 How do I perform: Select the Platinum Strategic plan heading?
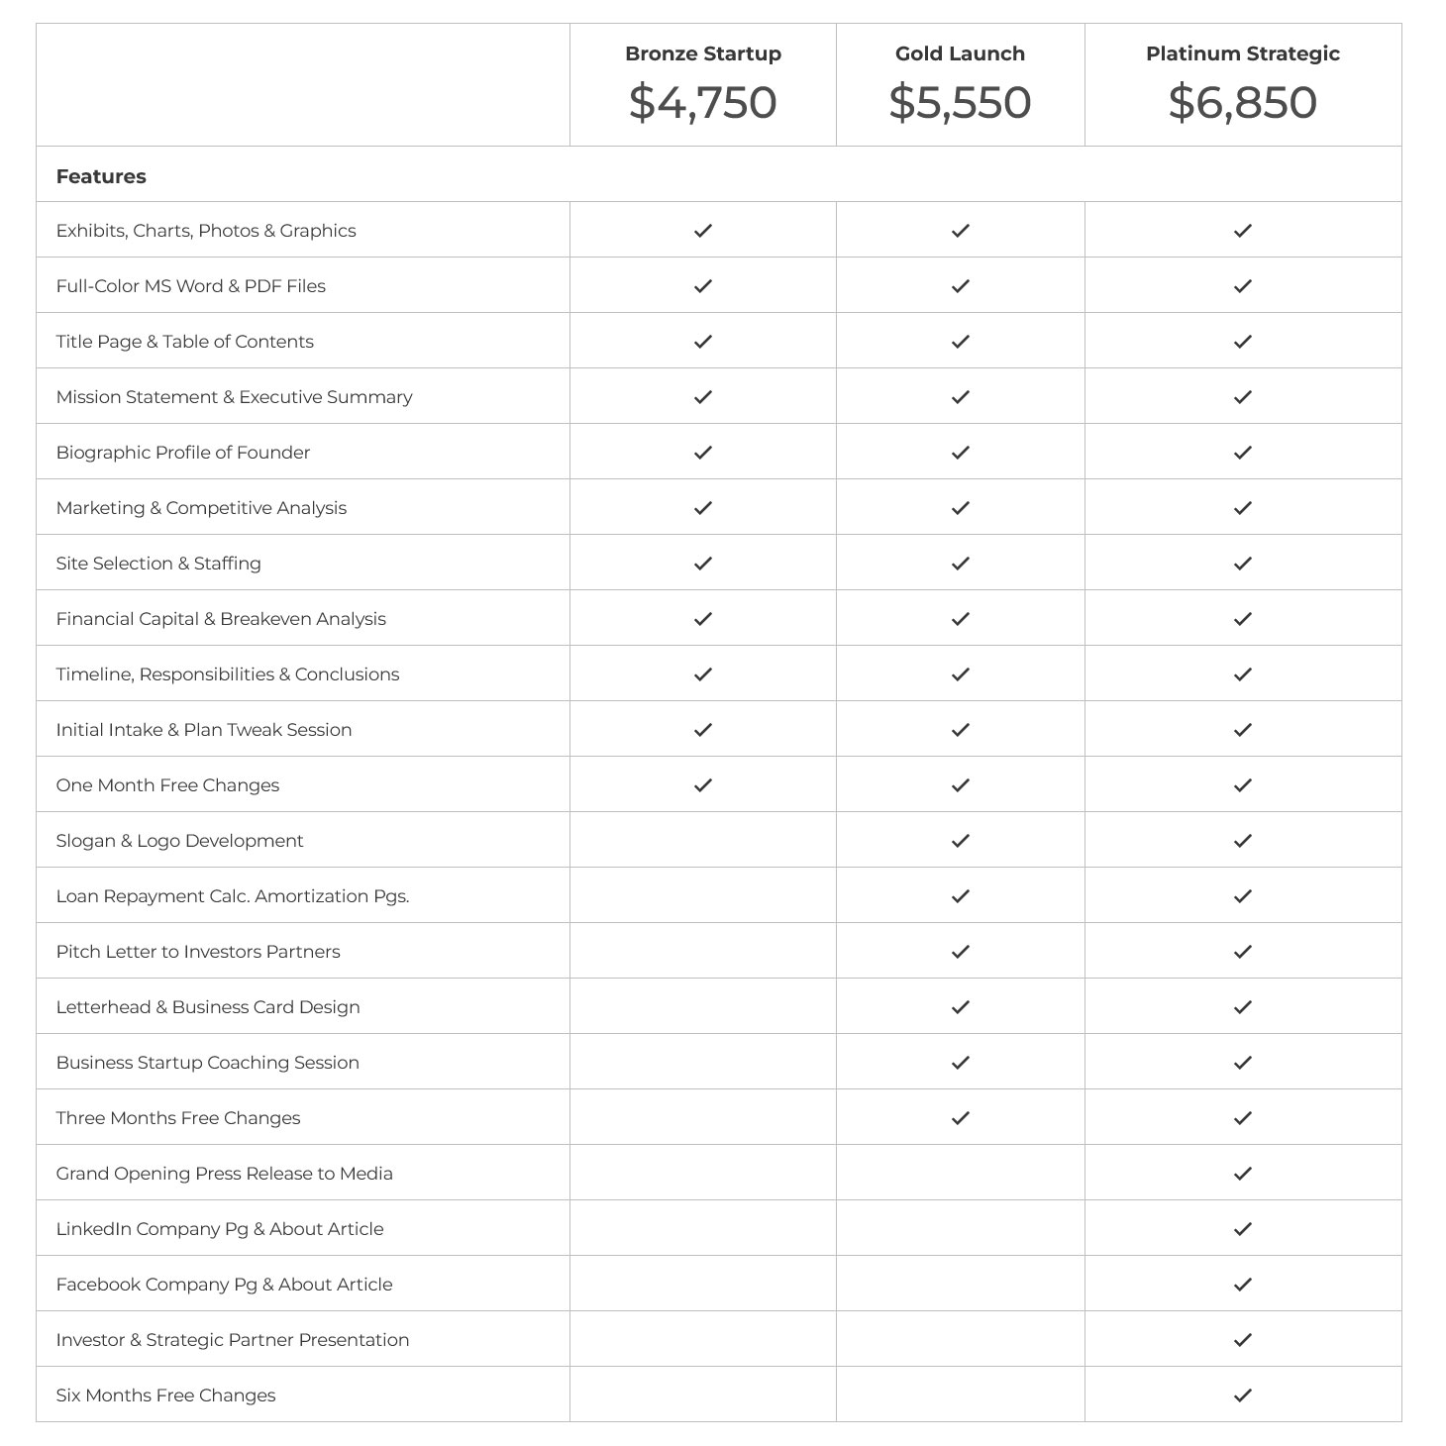tap(1243, 53)
